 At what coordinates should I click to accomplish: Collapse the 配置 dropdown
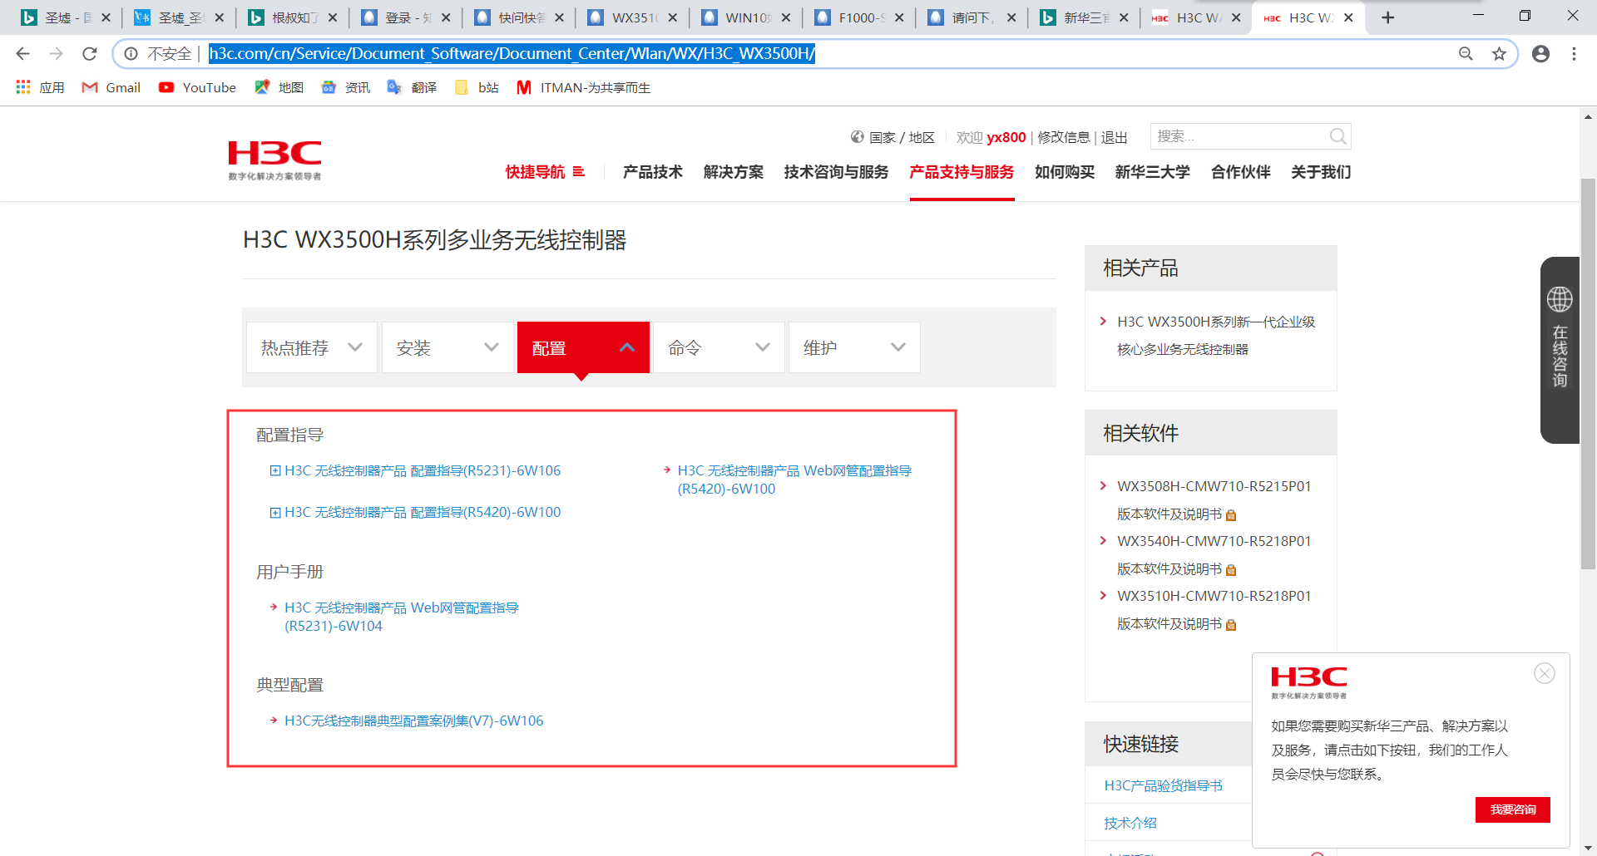click(x=582, y=347)
